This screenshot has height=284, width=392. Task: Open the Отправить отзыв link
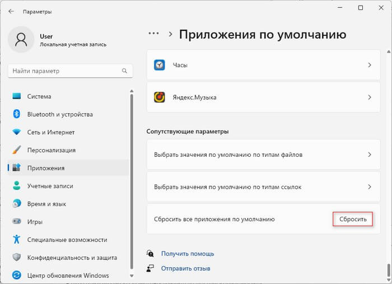coord(185,268)
